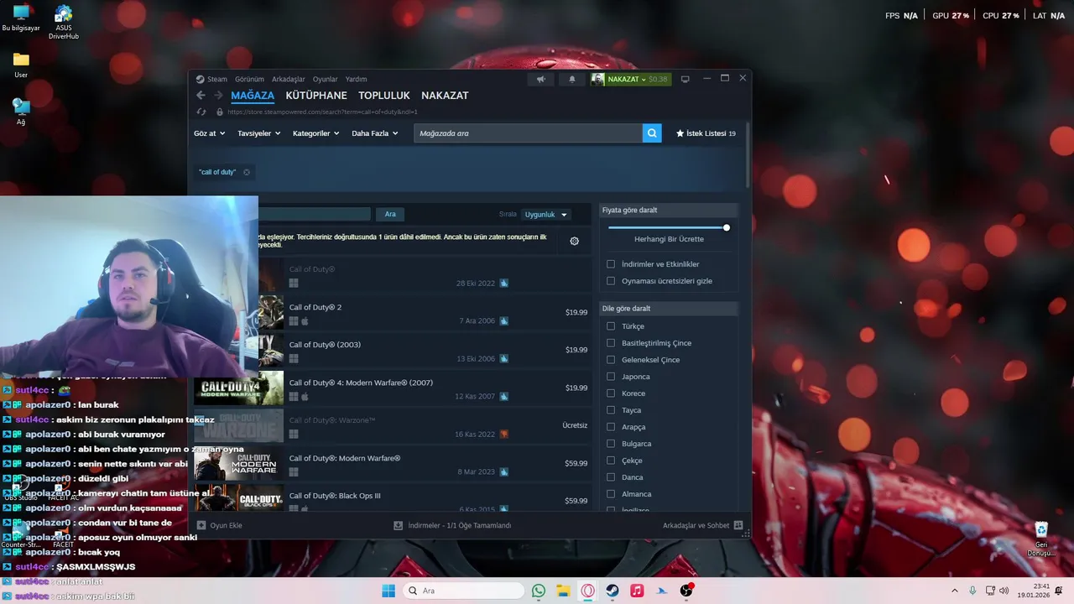Open the Steam notifications bell
Image resolution: width=1074 pixels, height=604 pixels.
click(572, 79)
